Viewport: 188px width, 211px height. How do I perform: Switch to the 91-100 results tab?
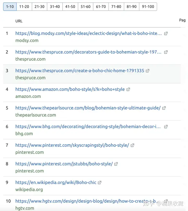[148, 7]
